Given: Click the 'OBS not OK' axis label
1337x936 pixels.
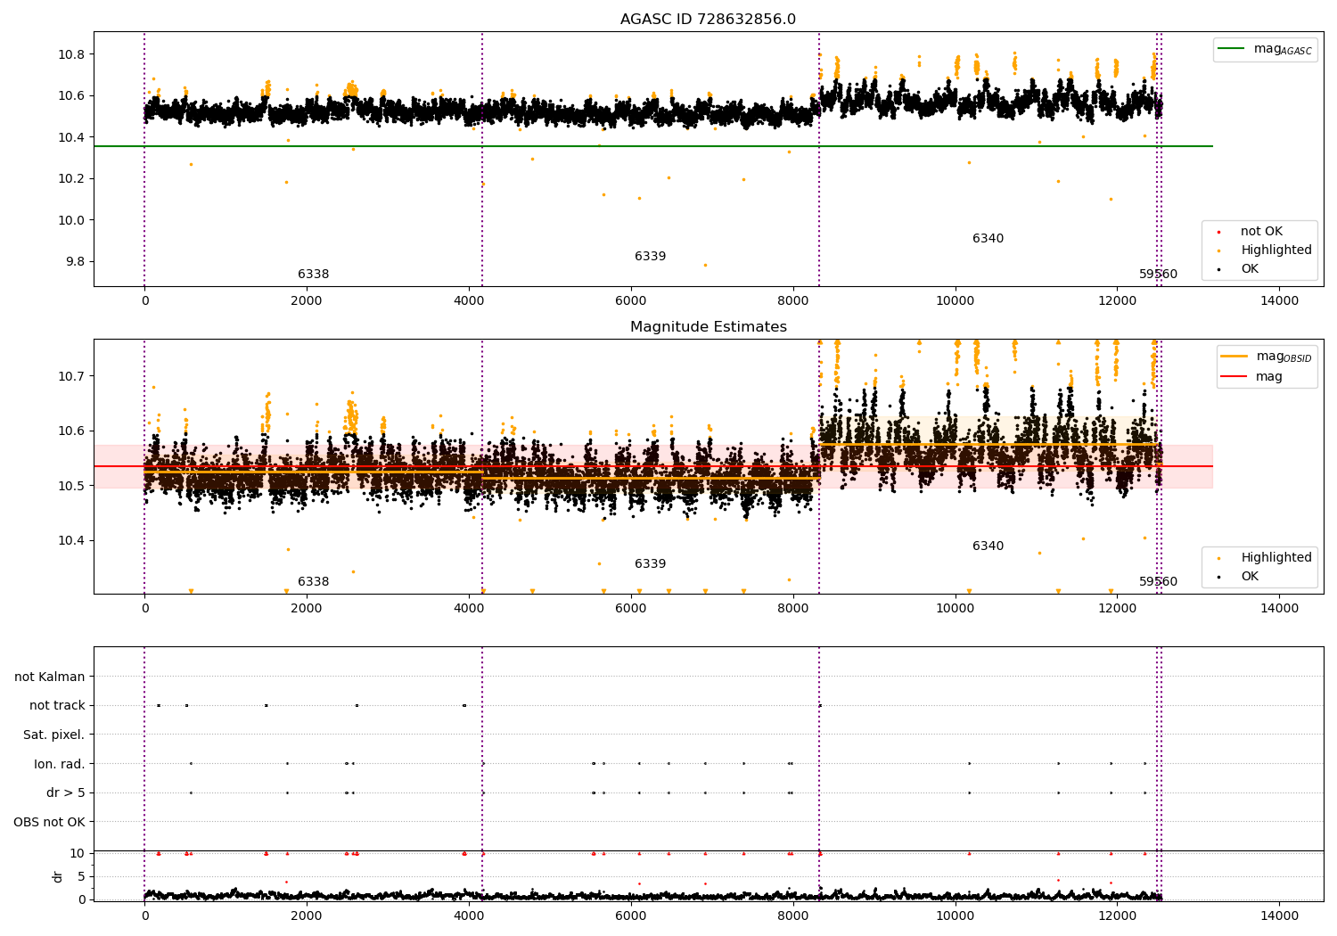Looking at the screenshot, I should 49,822.
